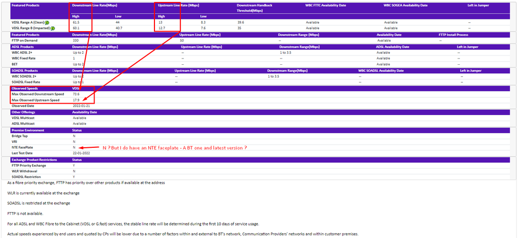Click the 'WBC SOADSL 2+' product label
Viewport: 519px width, 238px height.
[x=23, y=76]
